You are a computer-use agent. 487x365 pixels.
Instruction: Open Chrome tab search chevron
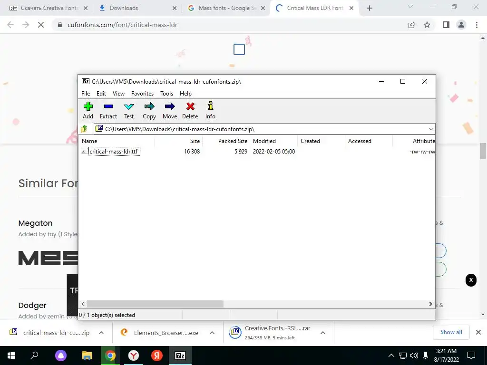(410, 7)
